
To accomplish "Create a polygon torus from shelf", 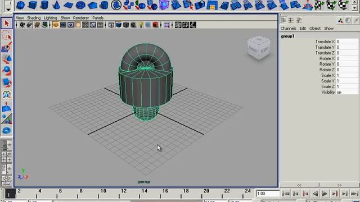I will (80, 5).
